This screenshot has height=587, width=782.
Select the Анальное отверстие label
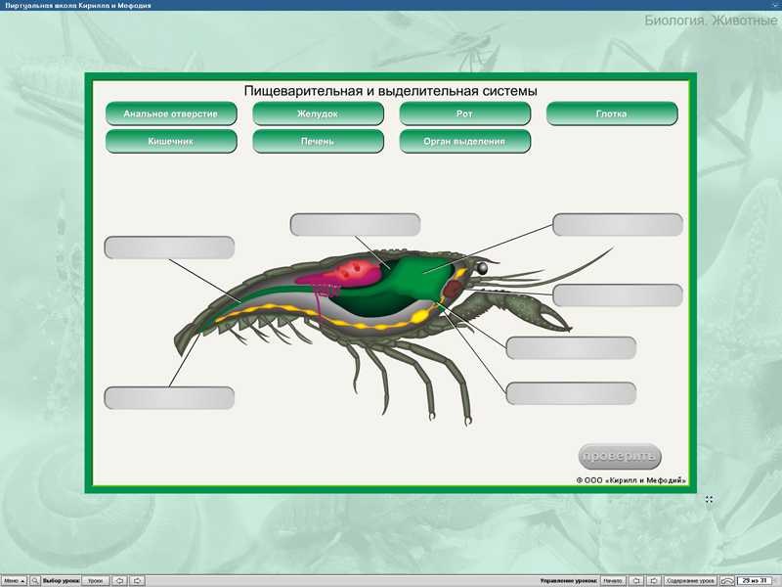tap(171, 113)
